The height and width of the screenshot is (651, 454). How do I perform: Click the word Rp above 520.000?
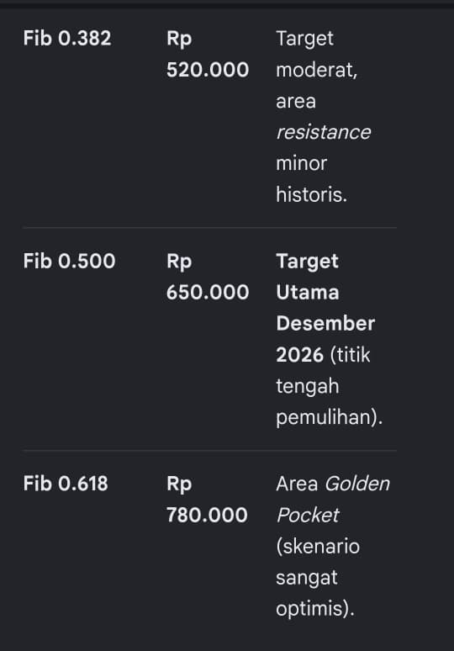pyautogui.click(x=179, y=40)
